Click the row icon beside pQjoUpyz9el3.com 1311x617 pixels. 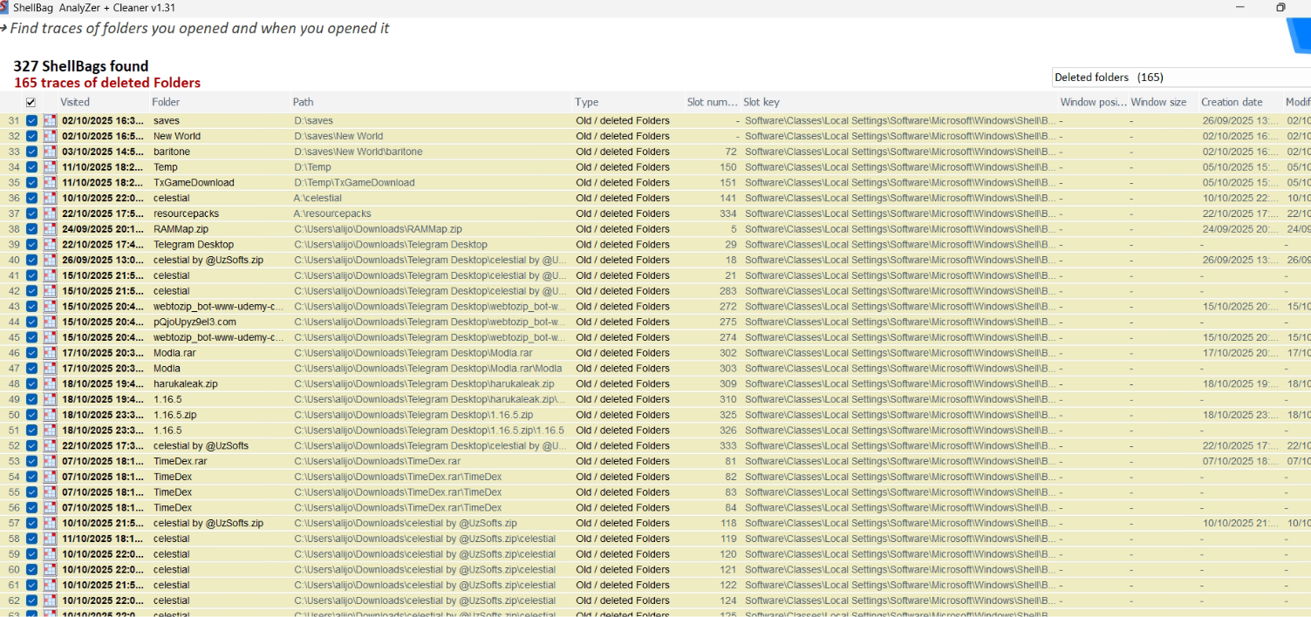coord(51,322)
